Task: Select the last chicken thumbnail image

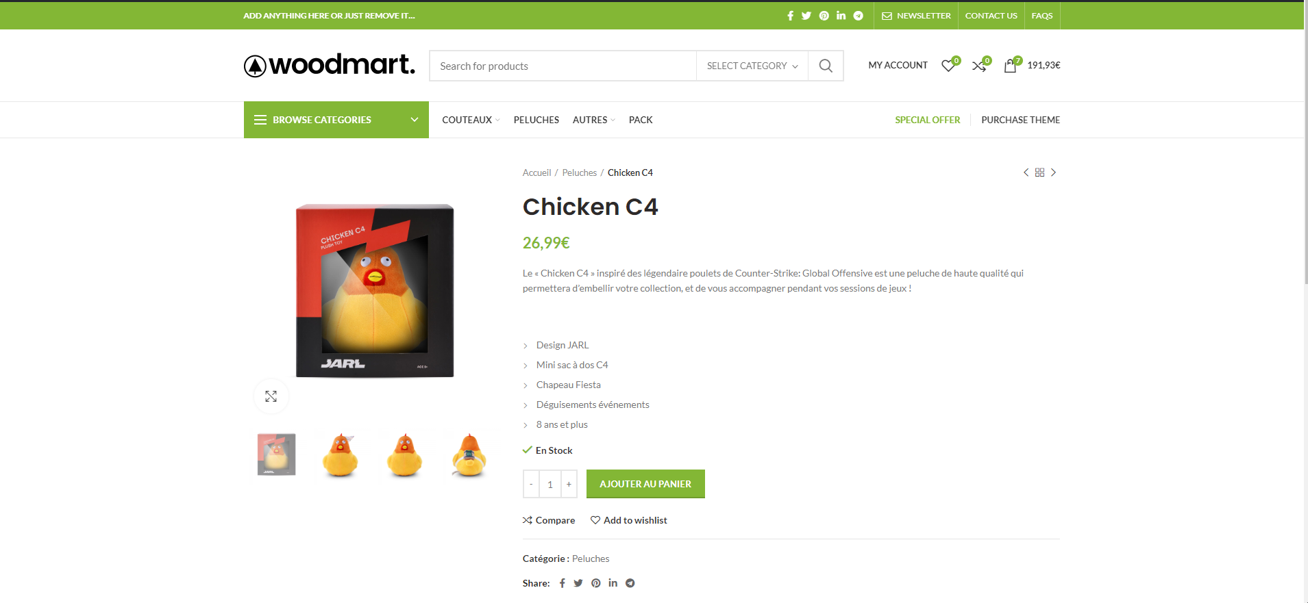Action: 469,454
